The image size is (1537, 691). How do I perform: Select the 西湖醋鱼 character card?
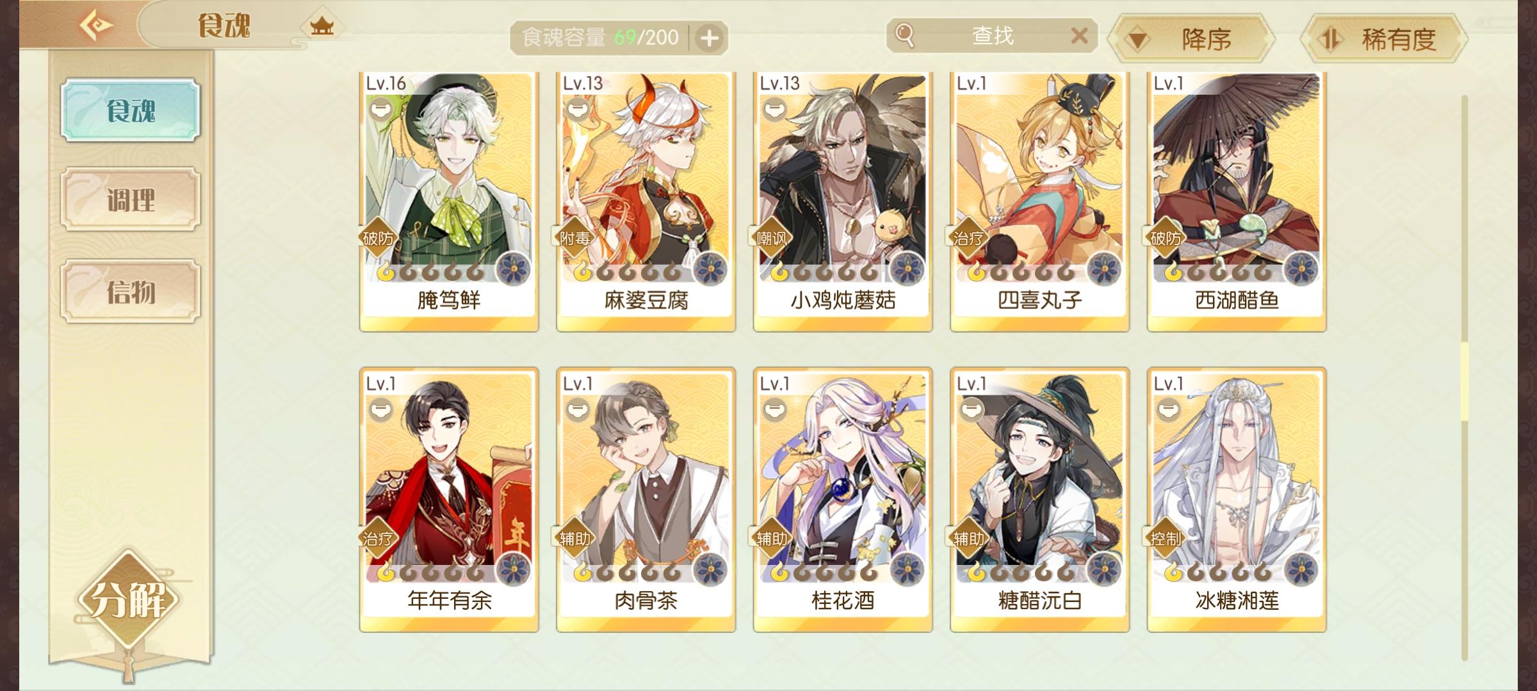(1237, 202)
